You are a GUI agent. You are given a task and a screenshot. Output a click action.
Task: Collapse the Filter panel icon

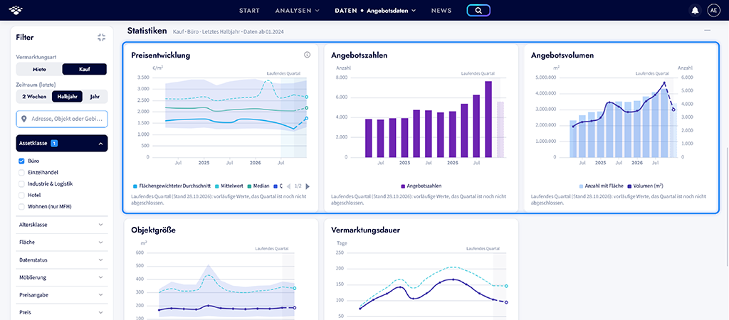tap(101, 38)
